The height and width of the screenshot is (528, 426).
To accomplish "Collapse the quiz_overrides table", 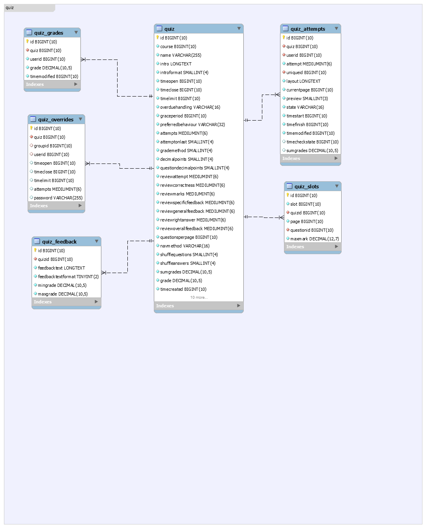I will (x=80, y=119).
